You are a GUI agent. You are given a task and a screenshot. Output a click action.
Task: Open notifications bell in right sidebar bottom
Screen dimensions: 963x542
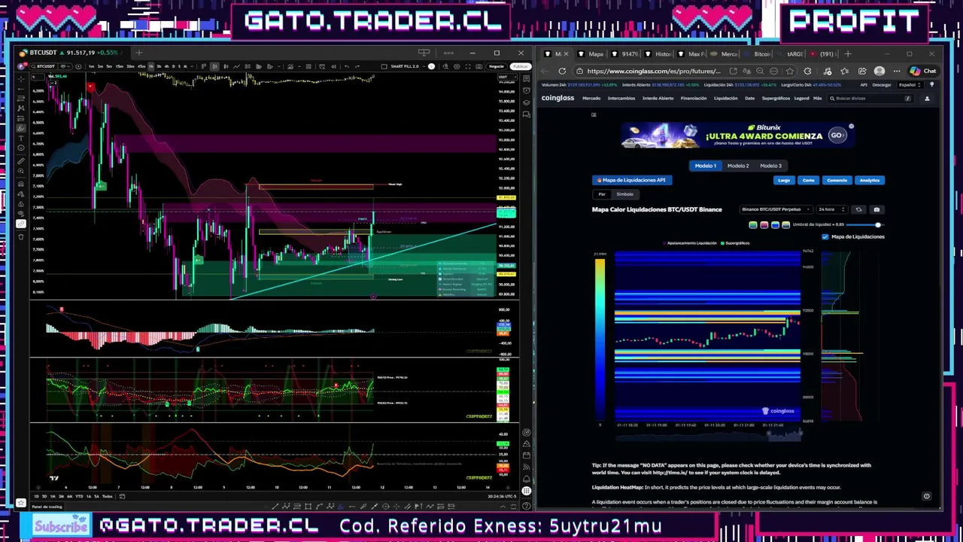pos(527,479)
